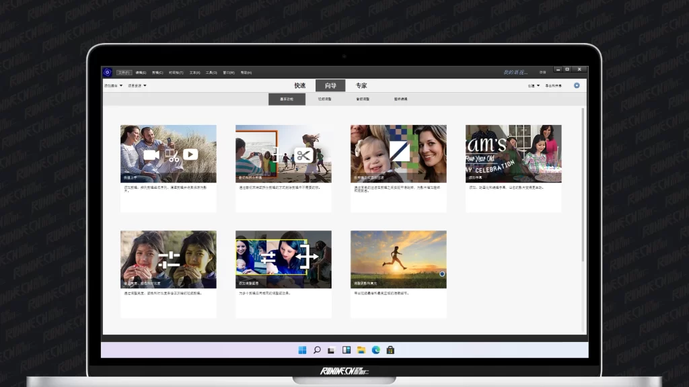Screen dimensions: 689x387
Task: Click the blue dot on the sunset runner thumbnail
Action: (442, 274)
